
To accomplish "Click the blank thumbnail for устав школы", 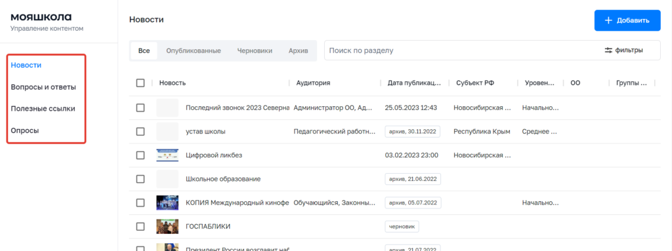I will coord(167,132).
